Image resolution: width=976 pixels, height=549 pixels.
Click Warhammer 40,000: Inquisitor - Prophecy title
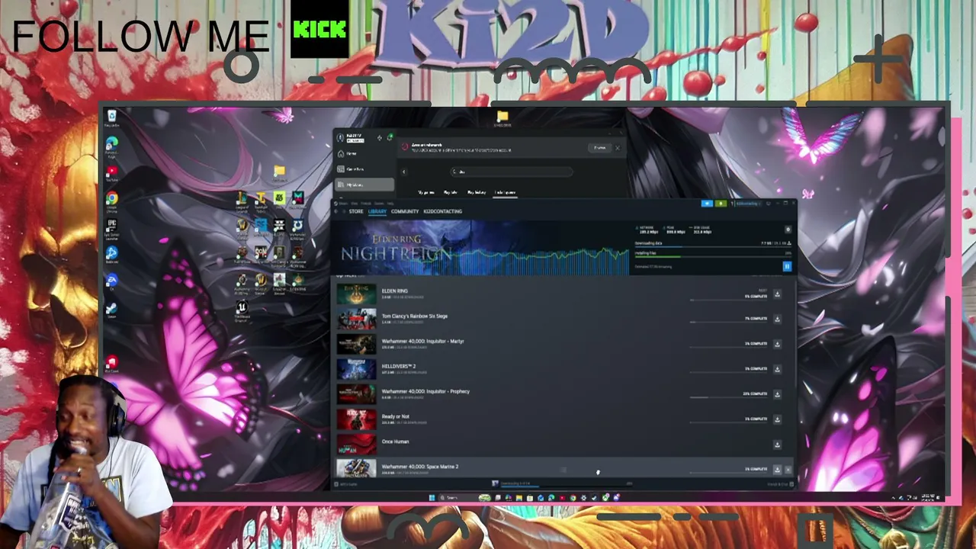[426, 392]
